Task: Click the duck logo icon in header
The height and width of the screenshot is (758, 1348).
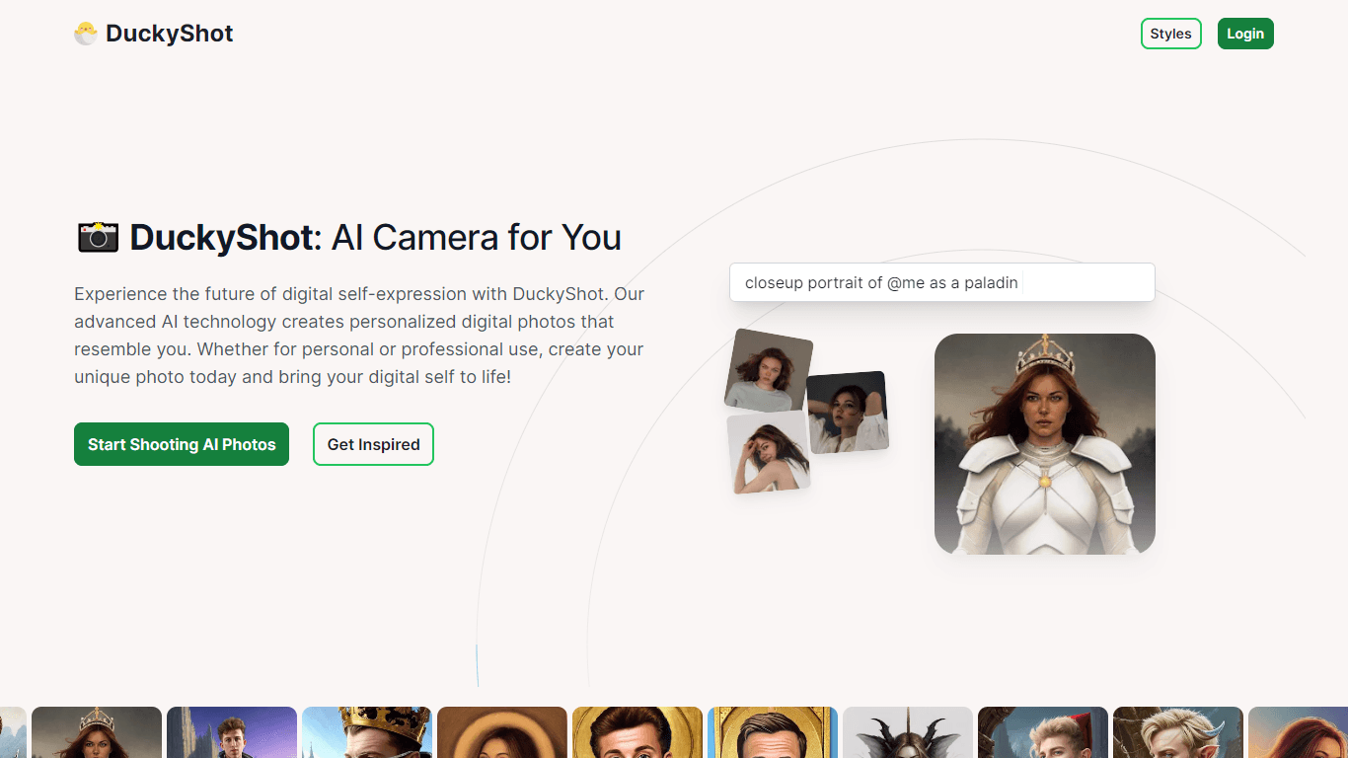Action: coord(86,34)
